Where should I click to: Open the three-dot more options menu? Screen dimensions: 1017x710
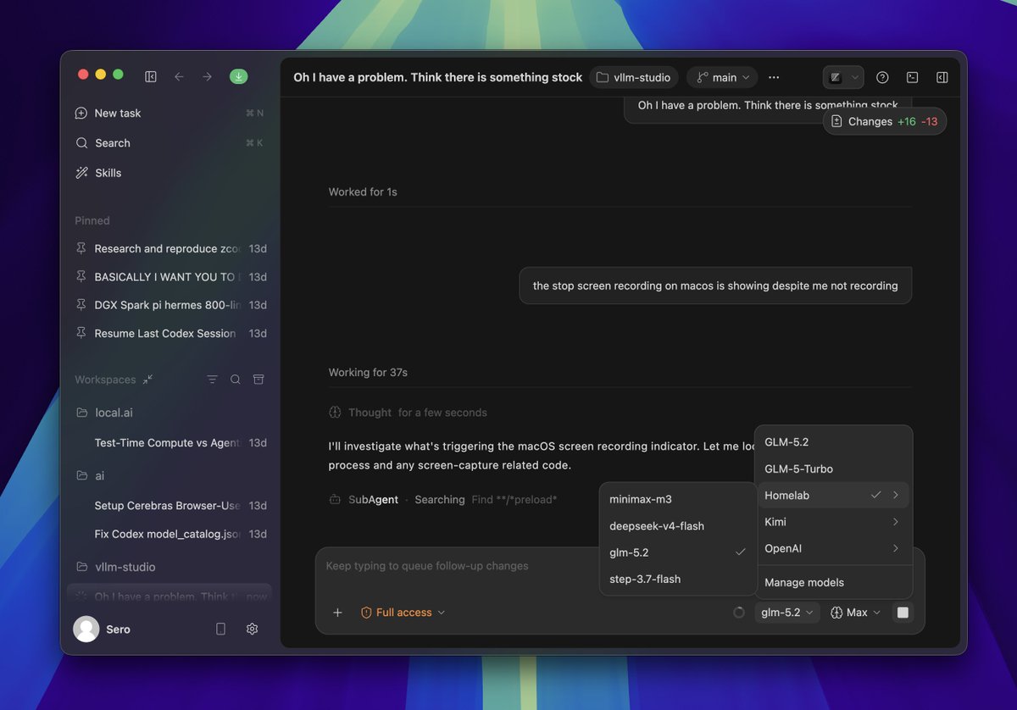point(774,77)
